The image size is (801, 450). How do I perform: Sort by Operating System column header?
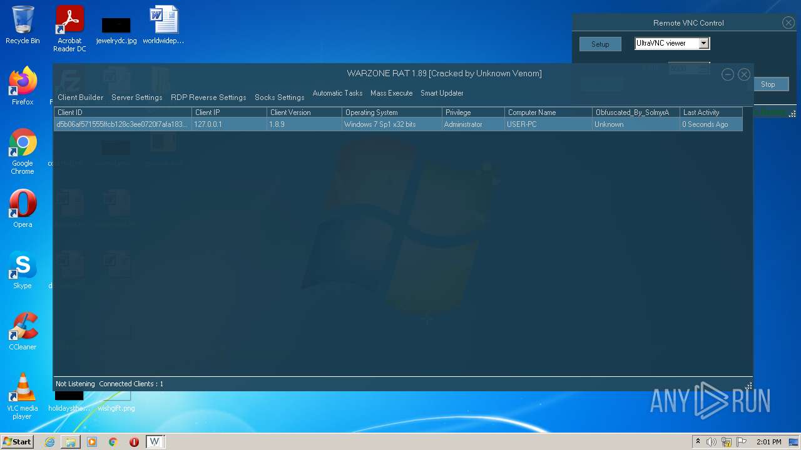[x=392, y=112]
